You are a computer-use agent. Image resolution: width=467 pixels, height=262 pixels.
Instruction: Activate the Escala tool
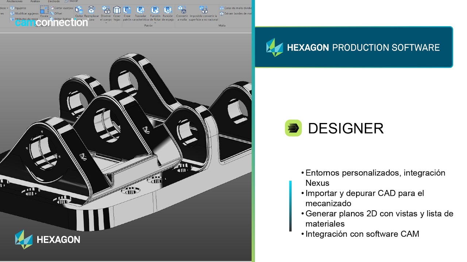pyautogui.click(x=44, y=12)
